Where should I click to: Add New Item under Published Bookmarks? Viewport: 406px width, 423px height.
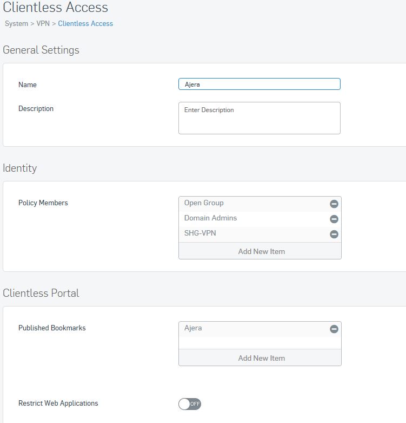click(260, 357)
